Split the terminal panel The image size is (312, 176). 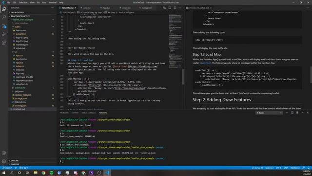[292, 113]
